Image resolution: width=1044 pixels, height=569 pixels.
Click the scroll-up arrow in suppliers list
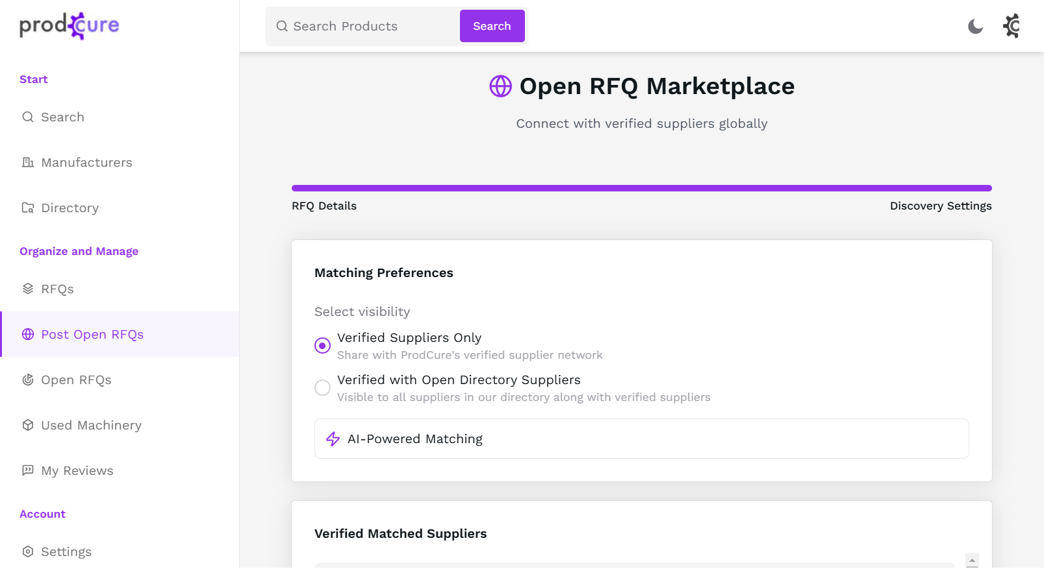972,561
